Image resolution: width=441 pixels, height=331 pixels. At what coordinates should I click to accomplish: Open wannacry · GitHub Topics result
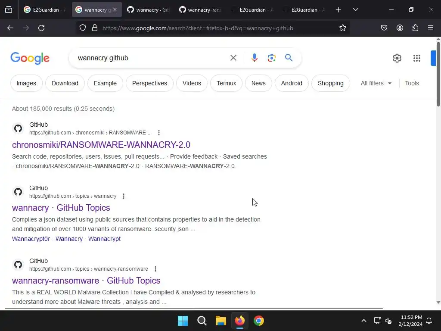click(61, 208)
